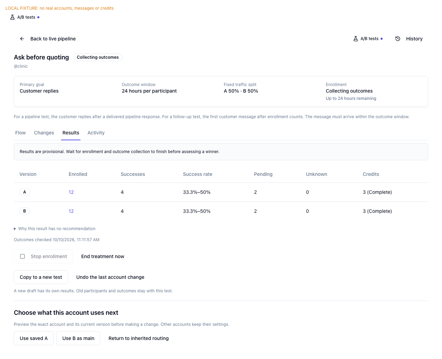Image resolution: width=442 pixels, height=359 pixels.
Task: Click "3 (Complete)" in row A
Action: [377, 192]
